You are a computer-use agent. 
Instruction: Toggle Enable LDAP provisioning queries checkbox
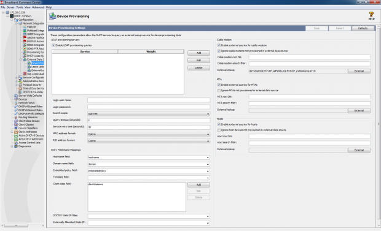[53, 45]
